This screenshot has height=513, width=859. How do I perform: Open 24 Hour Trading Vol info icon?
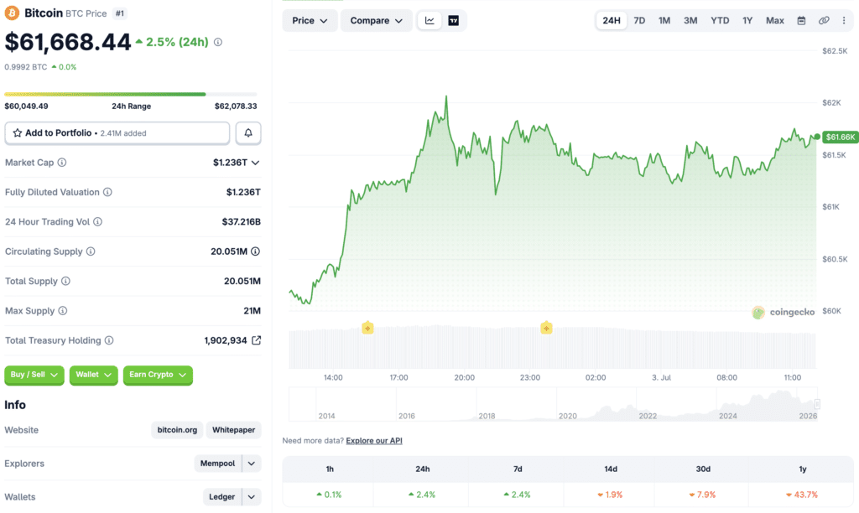tap(97, 222)
